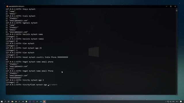Click the '3) (nil)' result line

point(10,69)
